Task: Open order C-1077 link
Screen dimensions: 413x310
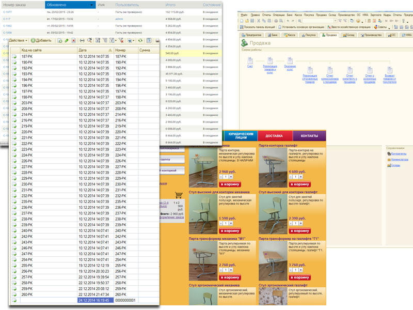Action: [x=8, y=11]
